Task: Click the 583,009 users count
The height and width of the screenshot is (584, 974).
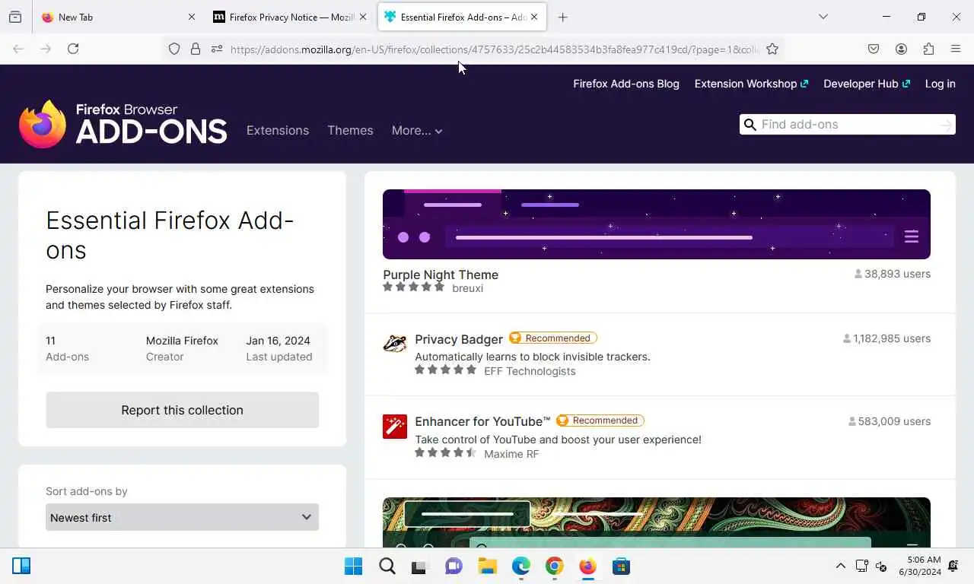Action: click(890, 421)
